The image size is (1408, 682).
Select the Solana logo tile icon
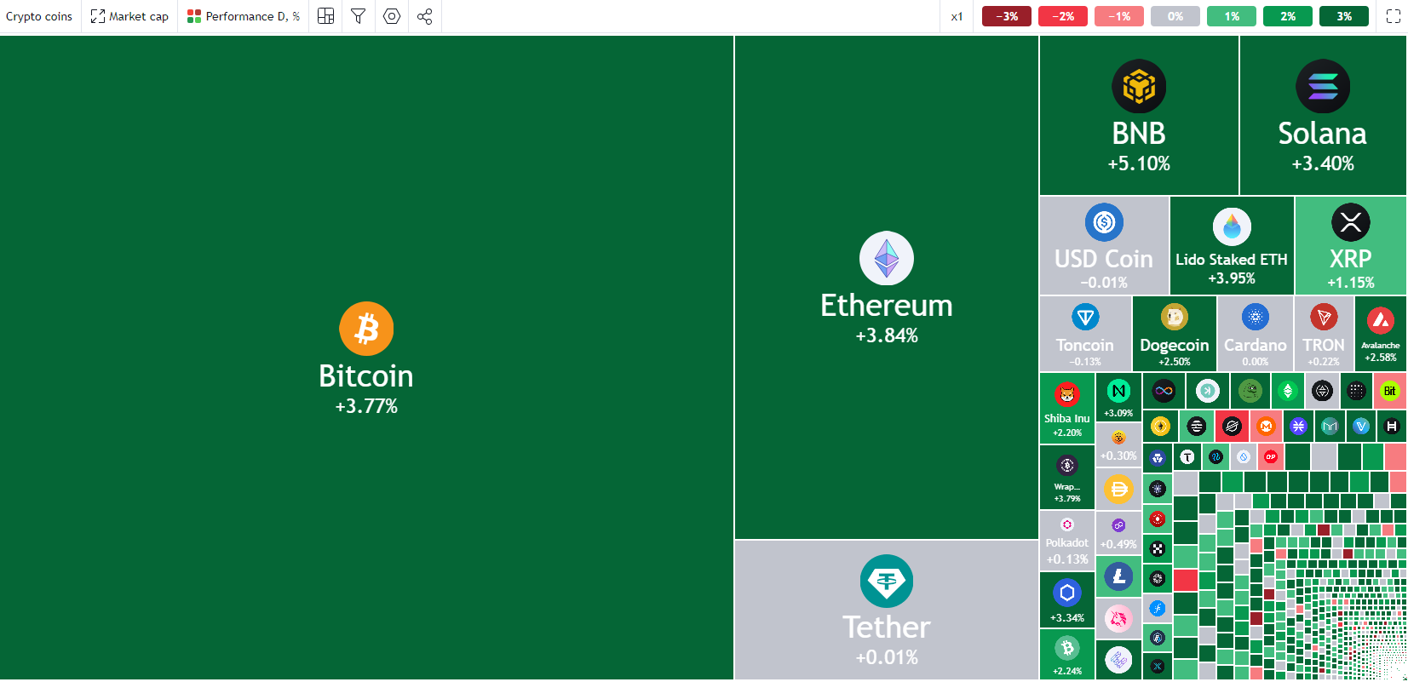pyautogui.click(x=1323, y=86)
